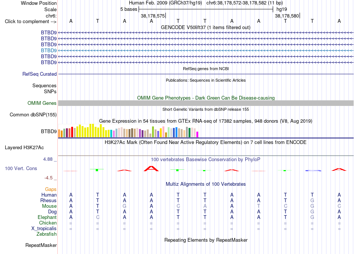This screenshot has width=354, height=254.
Task: Open the RefSeq Curated track label
Action: (39, 74)
